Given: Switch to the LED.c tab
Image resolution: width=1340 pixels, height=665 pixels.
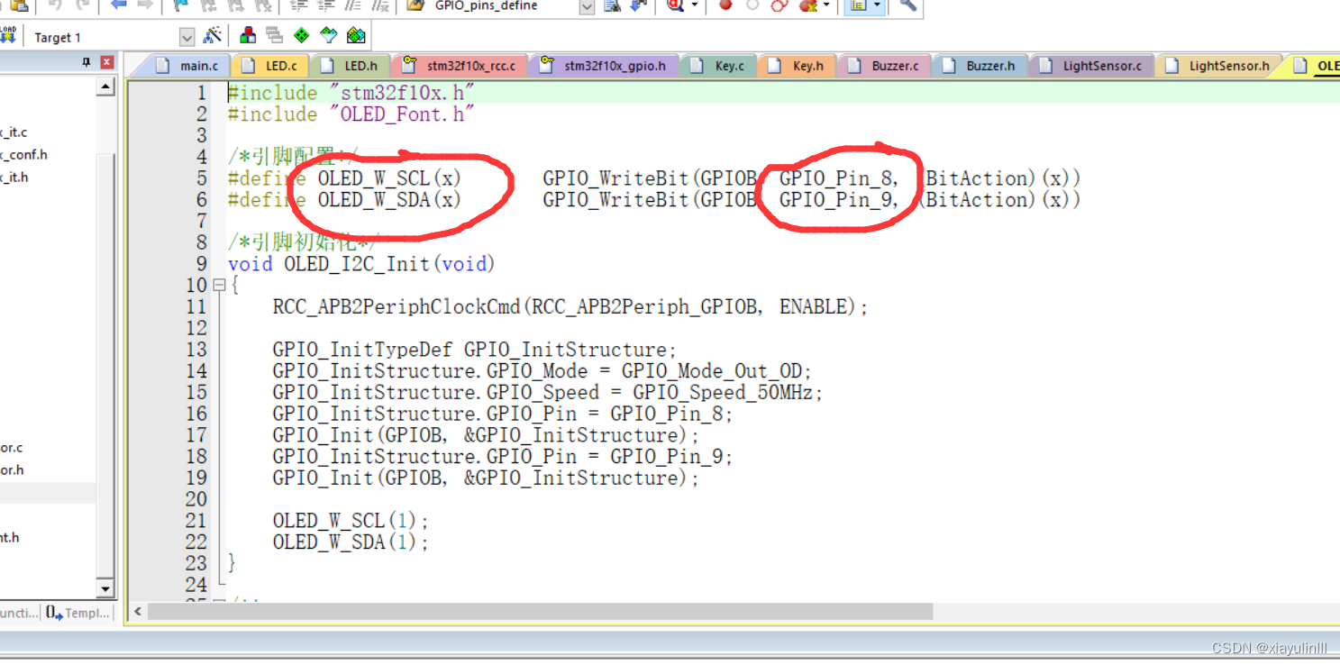Looking at the screenshot, I should [x=269, y=66].
